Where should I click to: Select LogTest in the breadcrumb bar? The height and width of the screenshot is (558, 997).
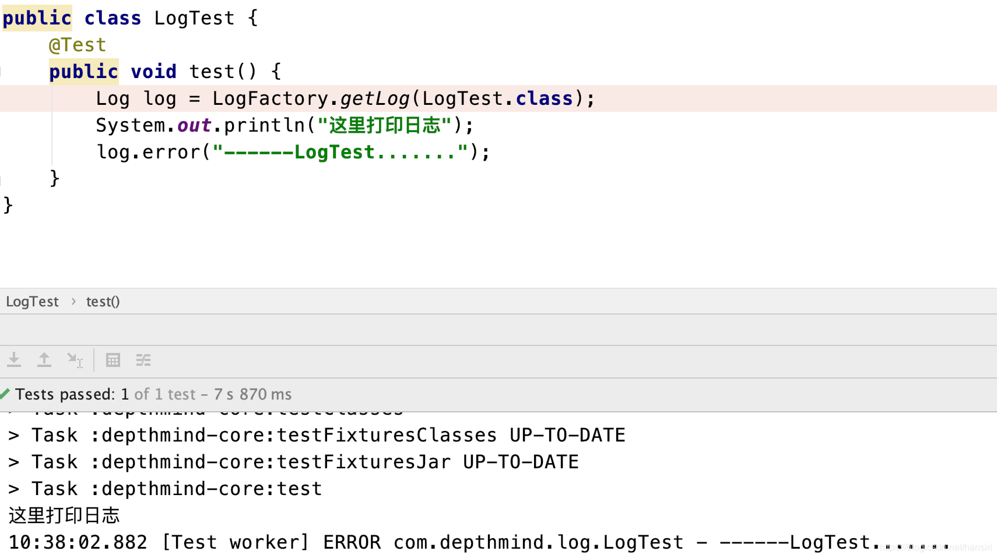(32, 302)
